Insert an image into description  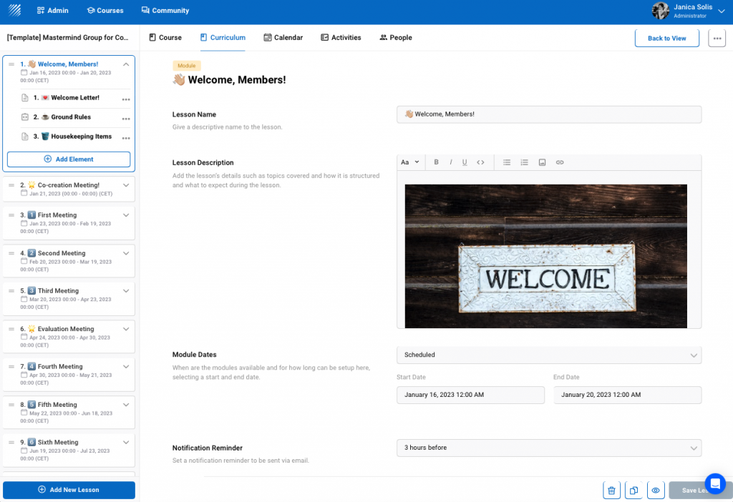pos(542,162)
